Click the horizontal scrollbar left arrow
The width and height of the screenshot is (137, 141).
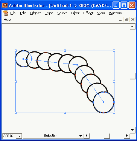tap(87, 136)
